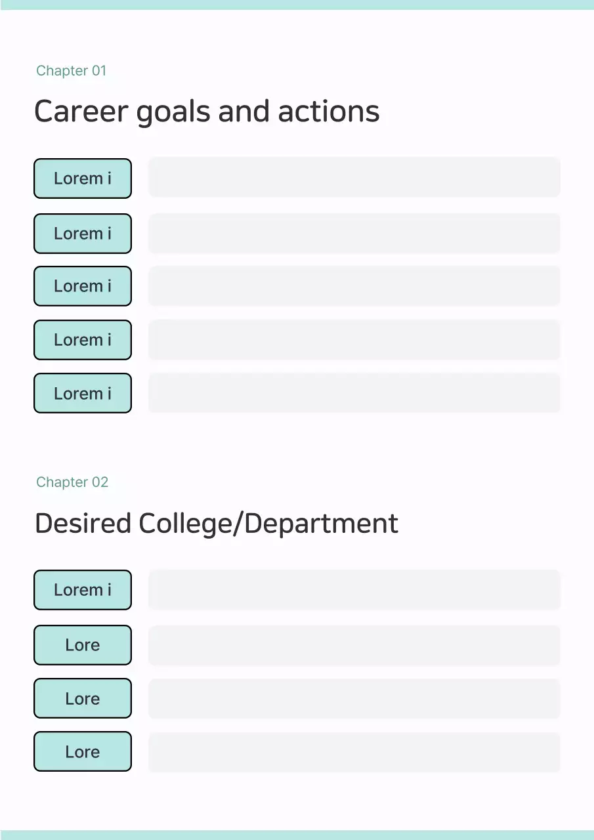
Task: Focus fourth input field under Career goals
Action: (x=354, y=340)
